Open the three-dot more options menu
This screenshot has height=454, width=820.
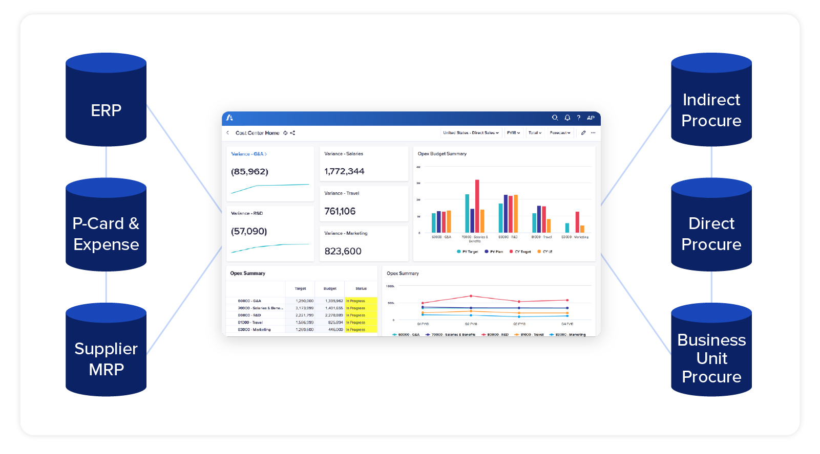593,133
